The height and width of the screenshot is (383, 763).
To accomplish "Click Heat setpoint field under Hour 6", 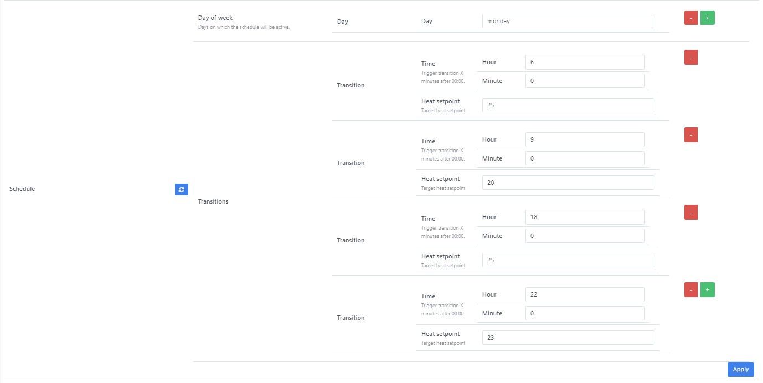I will (x=568, y=105).
